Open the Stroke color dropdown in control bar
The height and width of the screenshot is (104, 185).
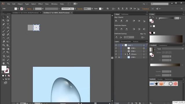point(24,9)
